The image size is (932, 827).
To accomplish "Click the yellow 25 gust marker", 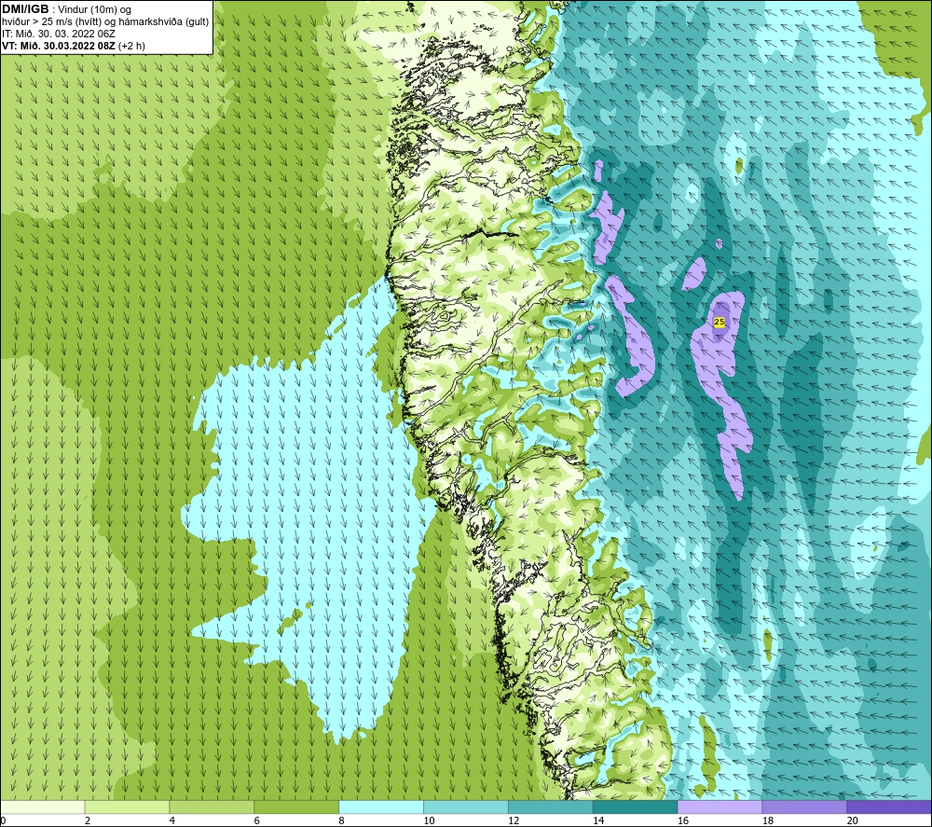I will coord(720,322).
